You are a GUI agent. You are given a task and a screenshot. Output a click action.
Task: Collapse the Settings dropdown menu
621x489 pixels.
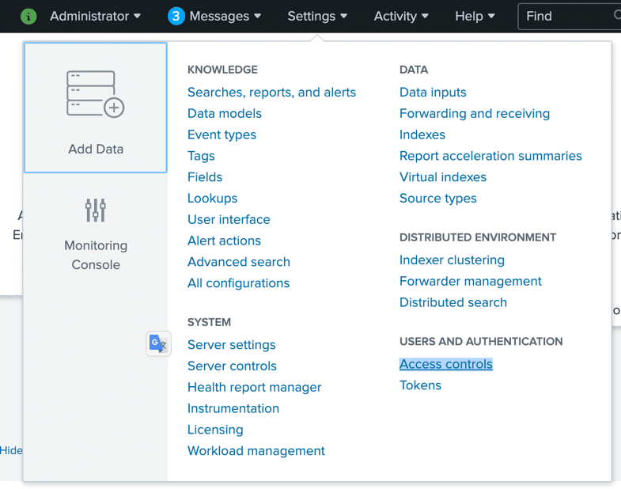317,17
